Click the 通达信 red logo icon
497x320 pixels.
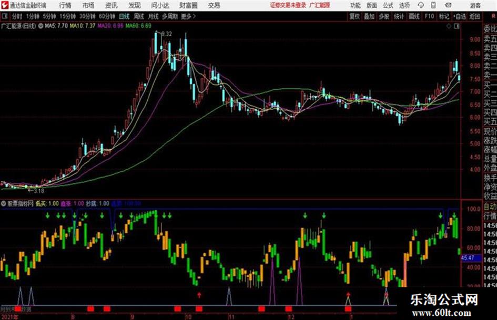4,5
